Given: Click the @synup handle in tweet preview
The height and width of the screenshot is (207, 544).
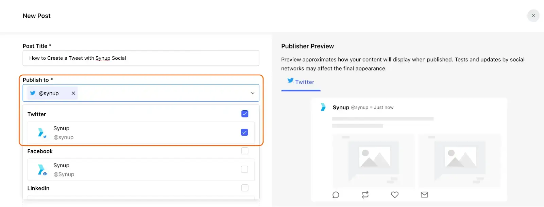Looking at the screenshot, I should 360,108.
